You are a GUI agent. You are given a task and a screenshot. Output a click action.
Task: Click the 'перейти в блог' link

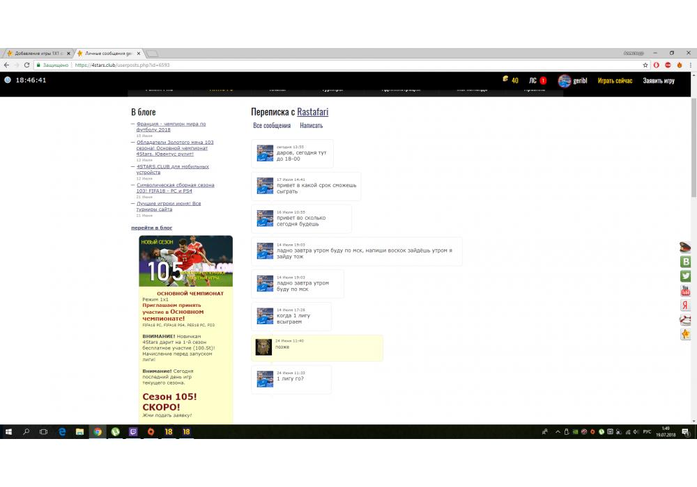click(x=151, y=227)
